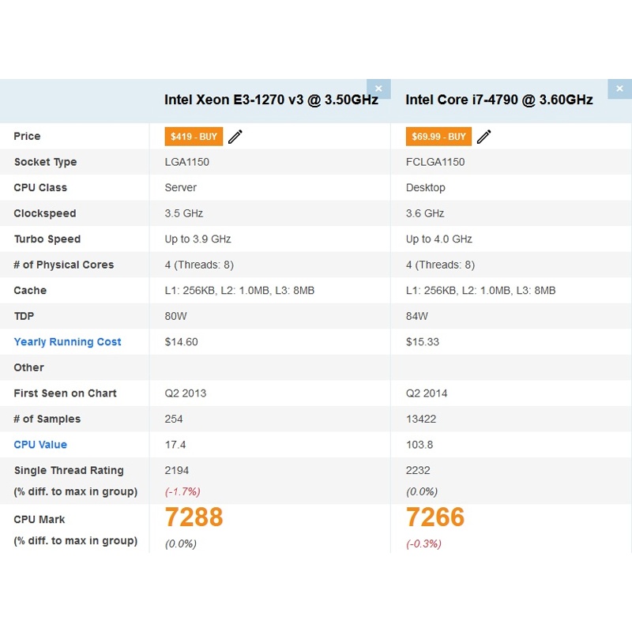Click the 3.6 GHz clockspeed value
This screenshot has width=632, height=632.
point(425,213)
